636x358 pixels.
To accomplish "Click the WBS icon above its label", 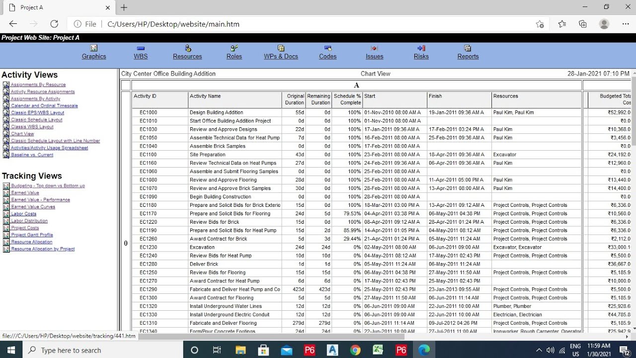I will click(141, 48).
